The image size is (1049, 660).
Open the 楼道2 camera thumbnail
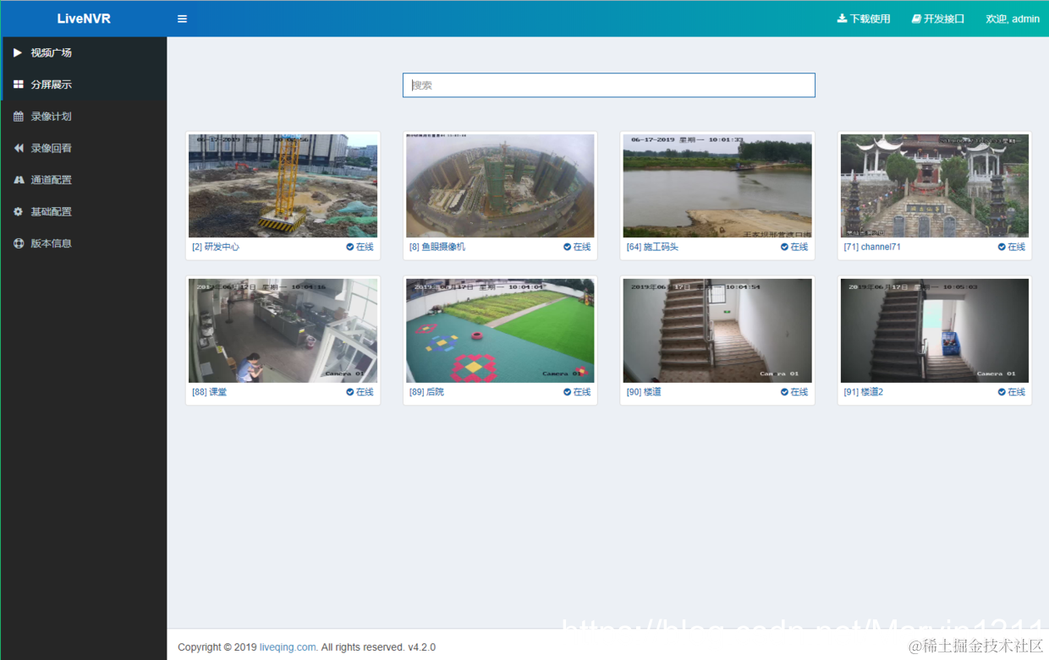[x=935, y=331]
